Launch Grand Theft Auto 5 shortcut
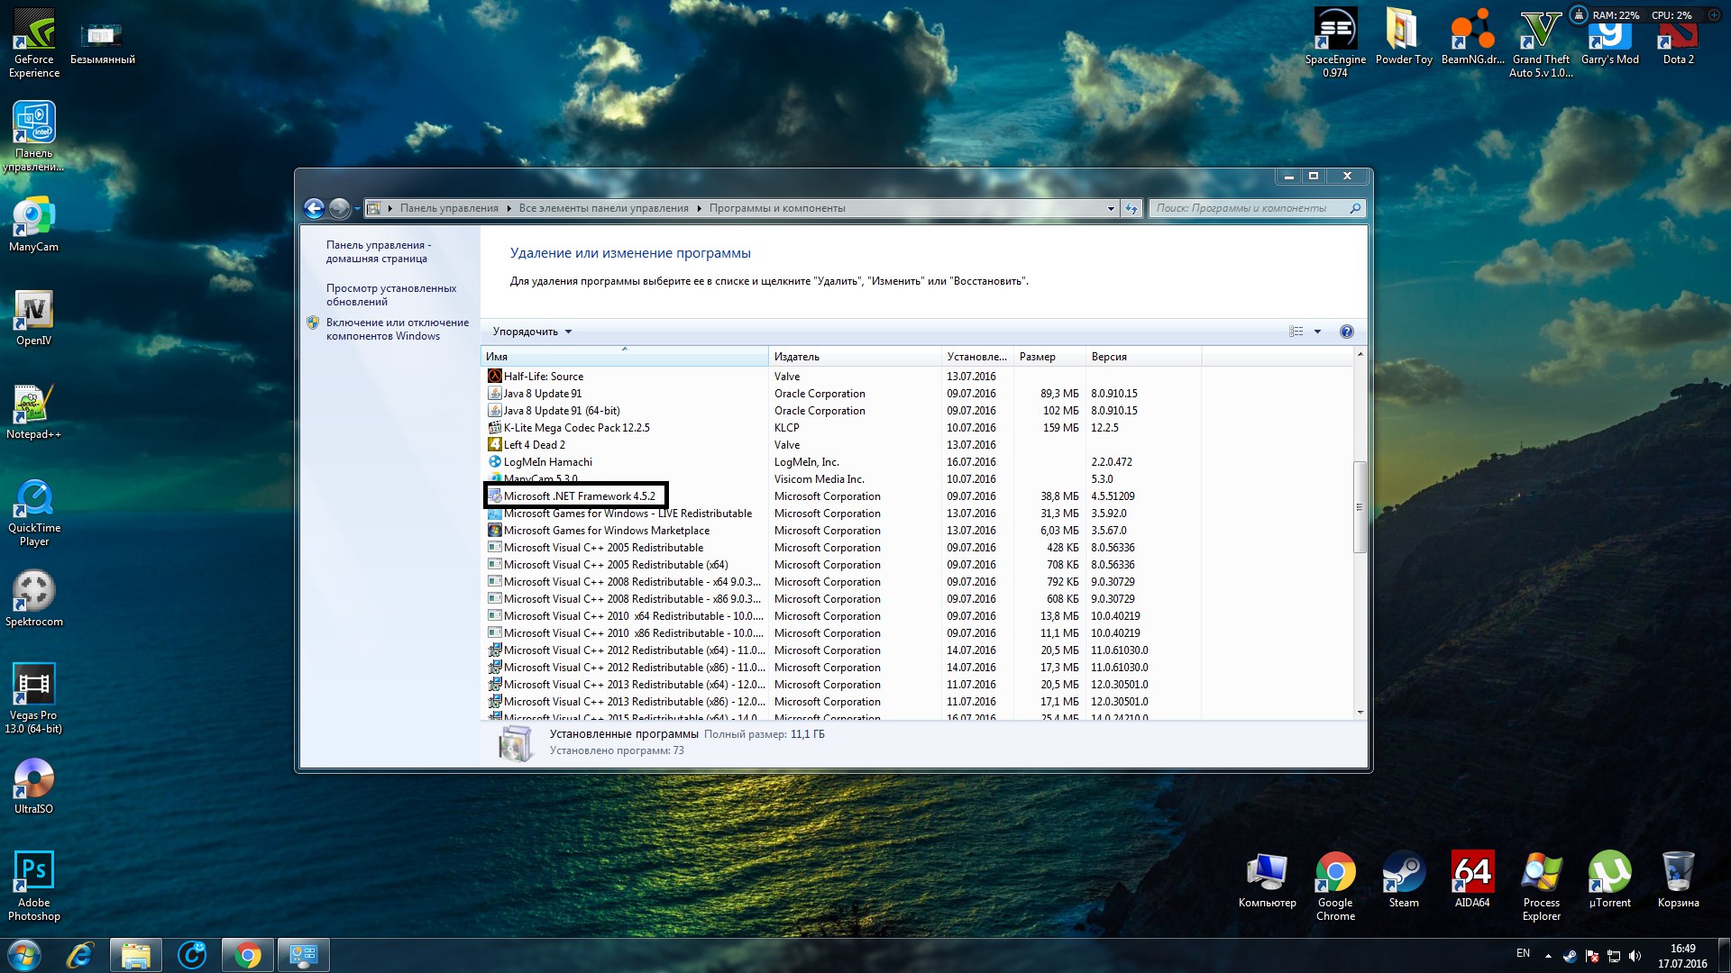The width and height of the screenshot is (1731, 973). pos(1541,43)
